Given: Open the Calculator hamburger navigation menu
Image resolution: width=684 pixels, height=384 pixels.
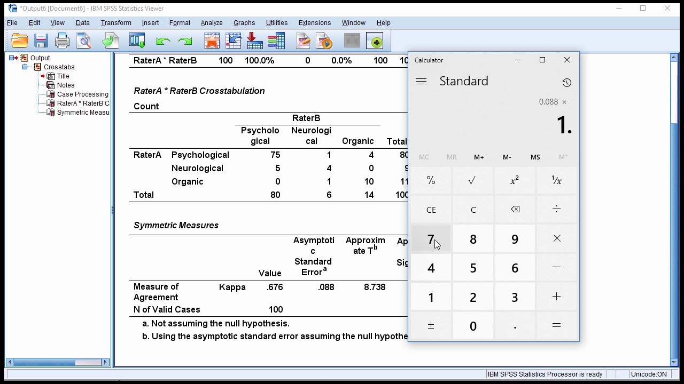Looking at the screenshot, I should click(421, 81).
